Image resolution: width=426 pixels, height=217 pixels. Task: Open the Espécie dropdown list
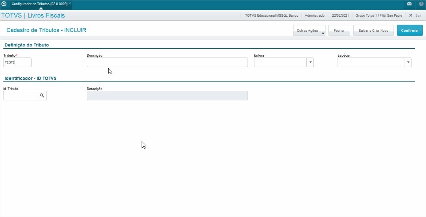[408, 62]
